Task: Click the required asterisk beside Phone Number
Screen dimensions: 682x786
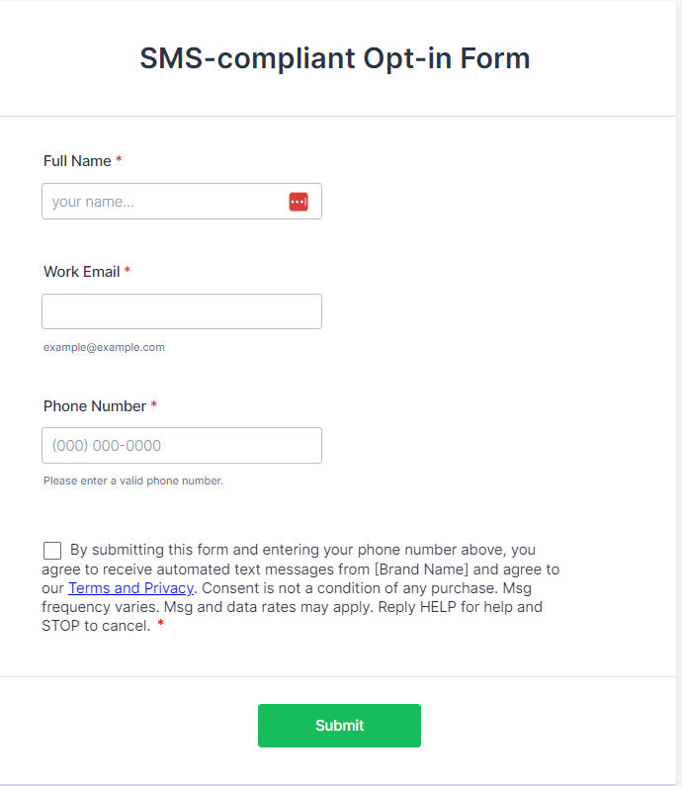Action: 154,405
